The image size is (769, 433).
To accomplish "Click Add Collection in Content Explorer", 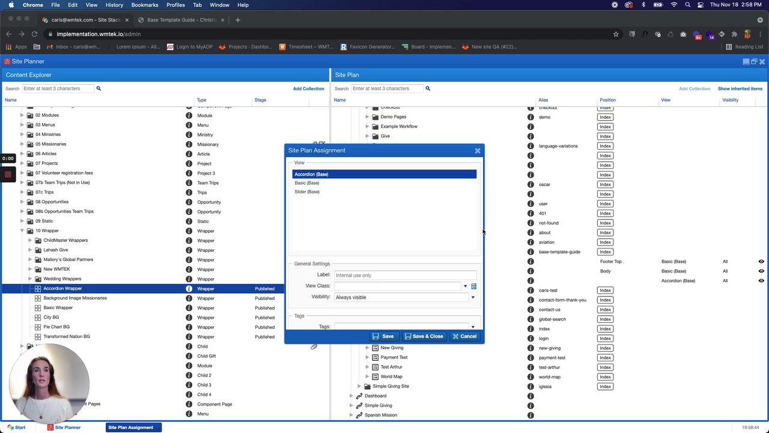I will click(308, 88).
